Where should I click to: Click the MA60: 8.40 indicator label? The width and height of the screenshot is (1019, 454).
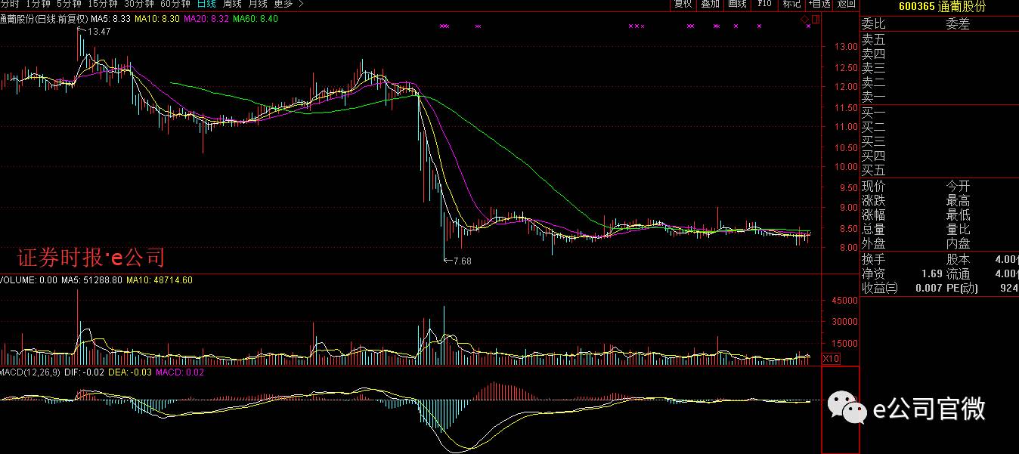256,18
